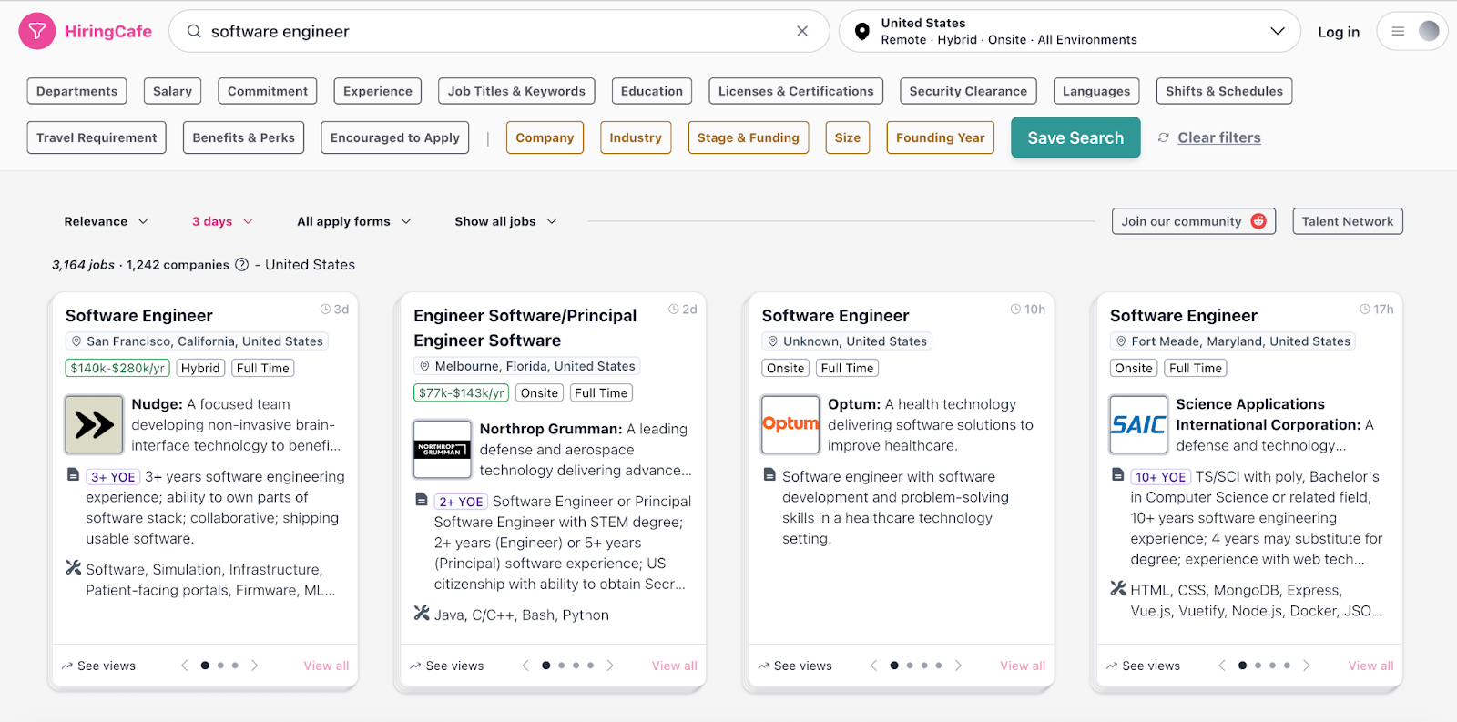Open the Northrop Grumman company logo

pos(443,449)
